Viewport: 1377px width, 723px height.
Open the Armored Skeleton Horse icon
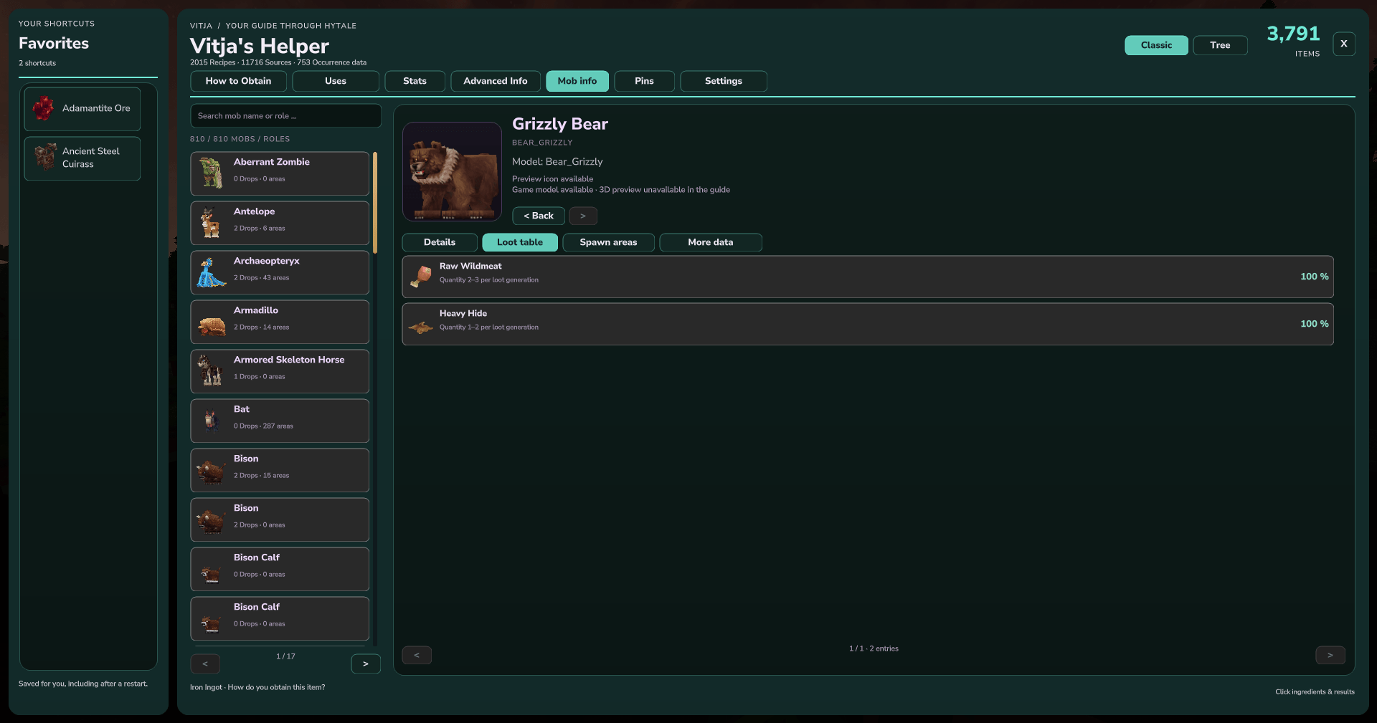point(210,370)
